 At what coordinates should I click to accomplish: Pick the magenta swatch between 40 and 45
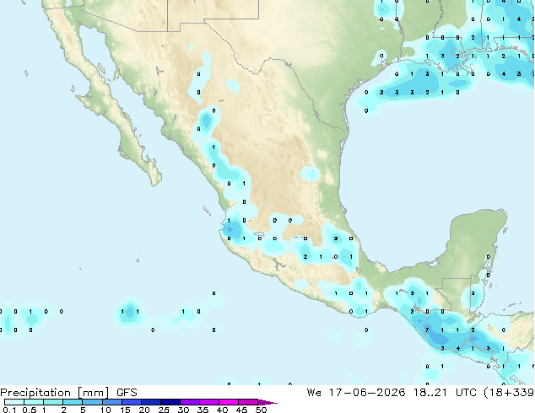coord(229,402)
